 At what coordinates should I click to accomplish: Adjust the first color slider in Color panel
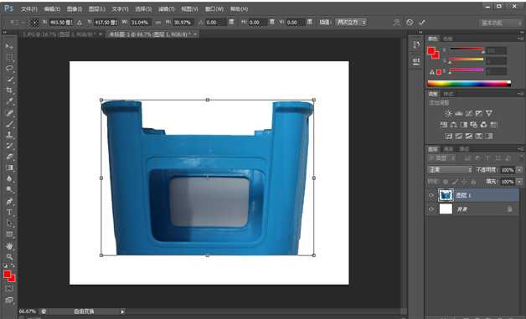point(466,49)
